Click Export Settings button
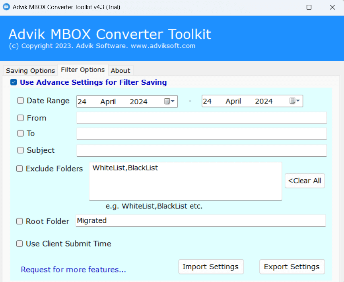This screenshot has width=344, height=282. (292, 266)
